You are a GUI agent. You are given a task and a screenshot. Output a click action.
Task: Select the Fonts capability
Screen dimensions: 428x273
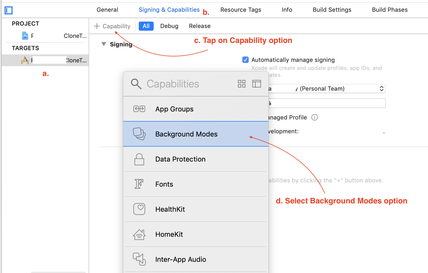[196, 184]
